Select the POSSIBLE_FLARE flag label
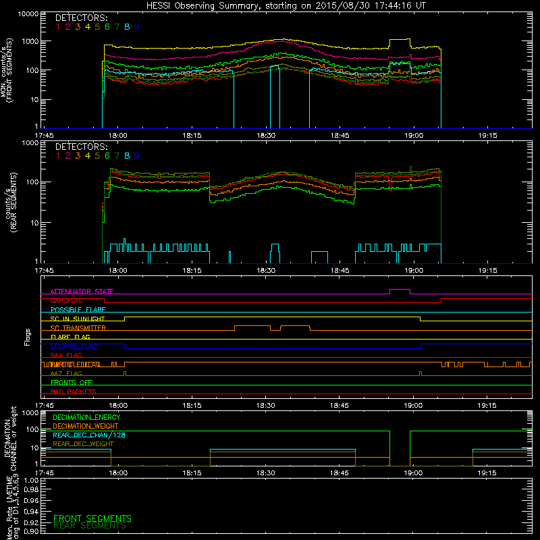The height and width of the screenshot is (540, 540). [78, 310]
